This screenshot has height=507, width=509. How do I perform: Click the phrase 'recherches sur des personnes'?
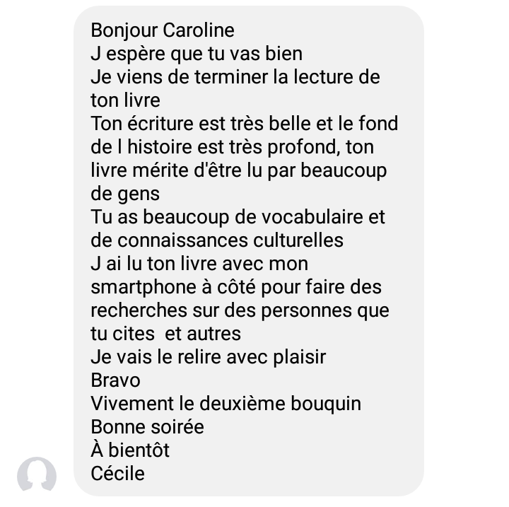click(221, 310)
